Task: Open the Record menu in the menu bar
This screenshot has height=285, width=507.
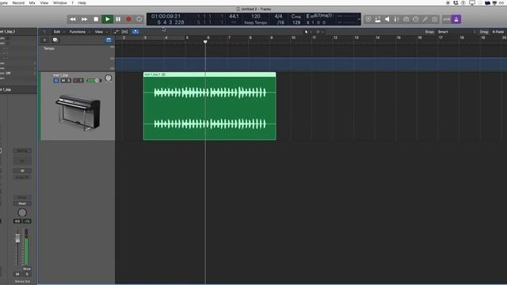Action: pos(18,2)
